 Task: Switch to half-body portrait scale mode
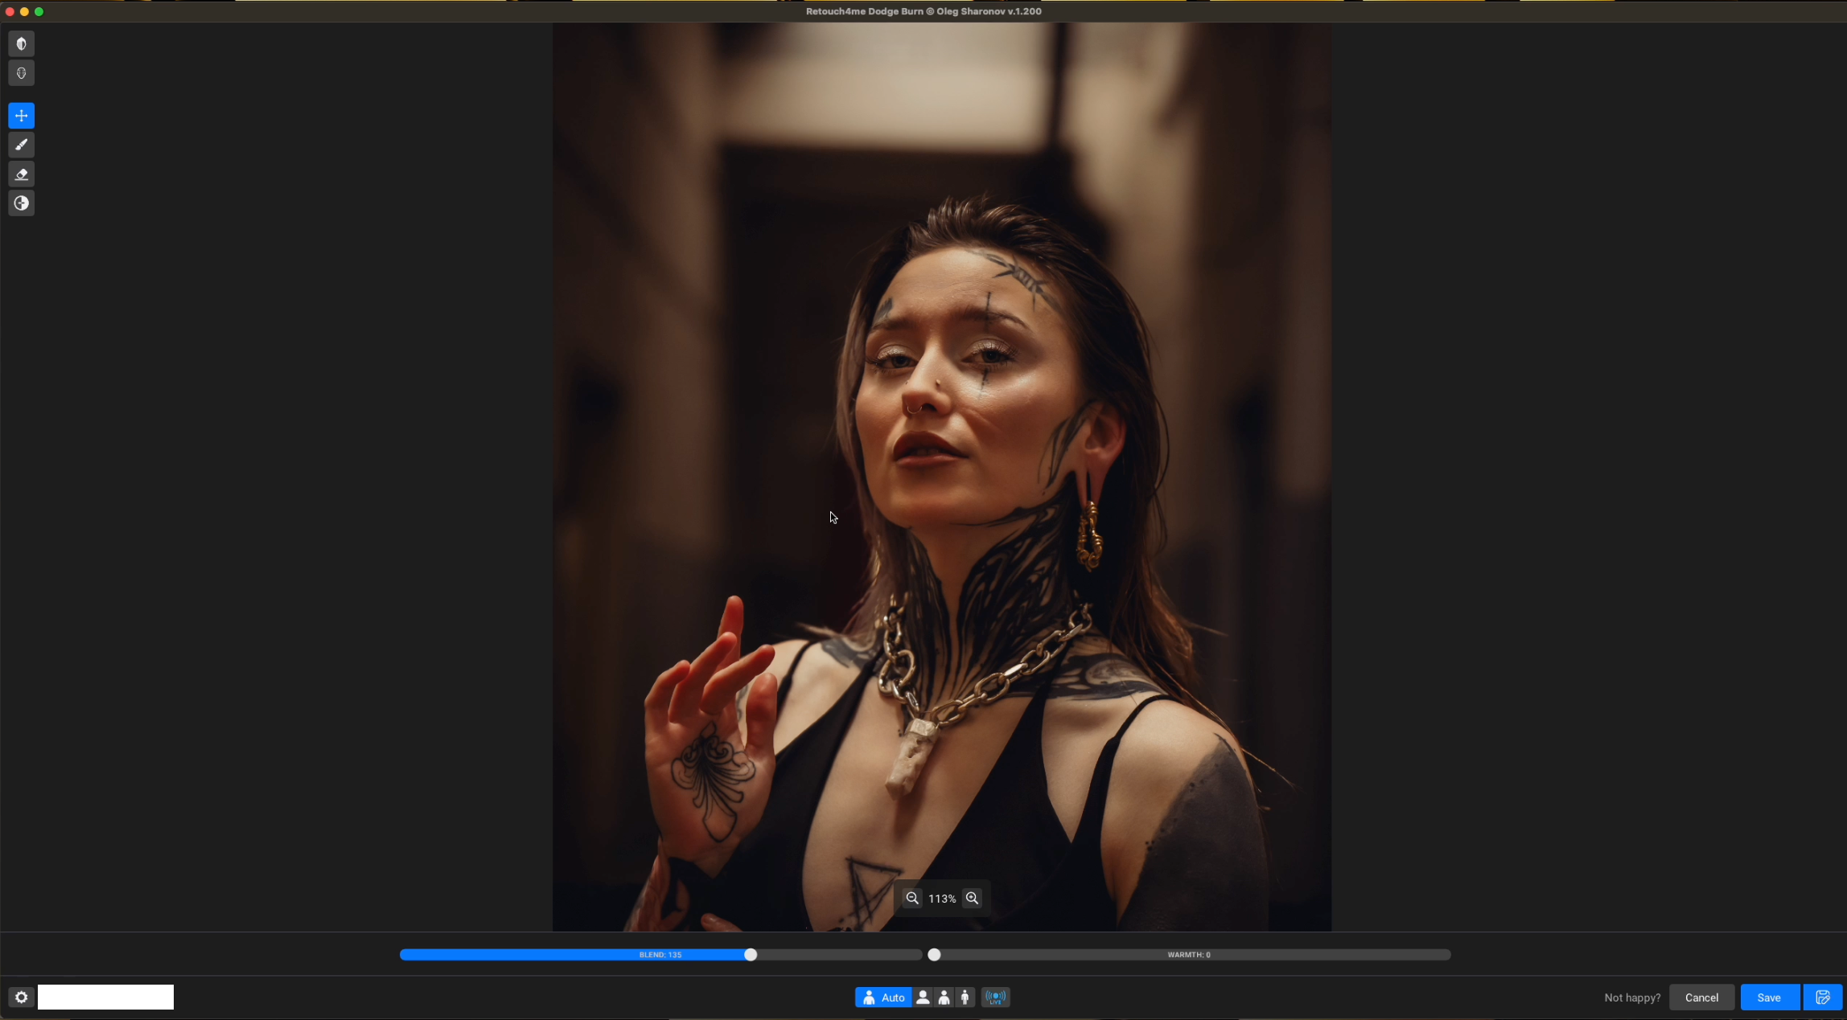coord(944,997)
